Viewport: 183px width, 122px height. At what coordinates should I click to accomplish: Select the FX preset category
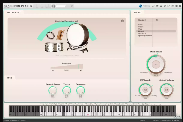[x=157, y=20]
